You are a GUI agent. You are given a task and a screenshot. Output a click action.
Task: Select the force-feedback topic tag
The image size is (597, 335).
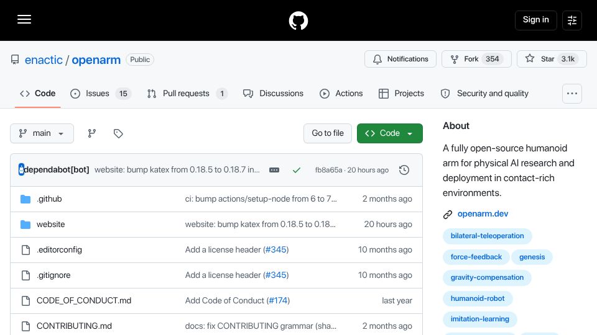click(476, 257)
